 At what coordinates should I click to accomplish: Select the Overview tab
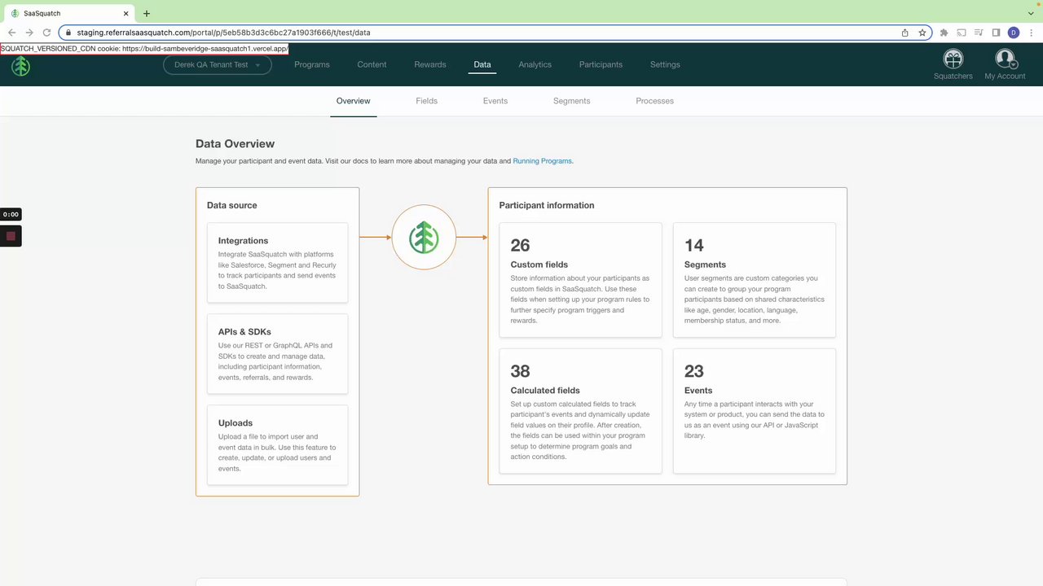(354, 101)
